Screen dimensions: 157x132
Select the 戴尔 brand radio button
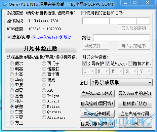coord(12,63)
